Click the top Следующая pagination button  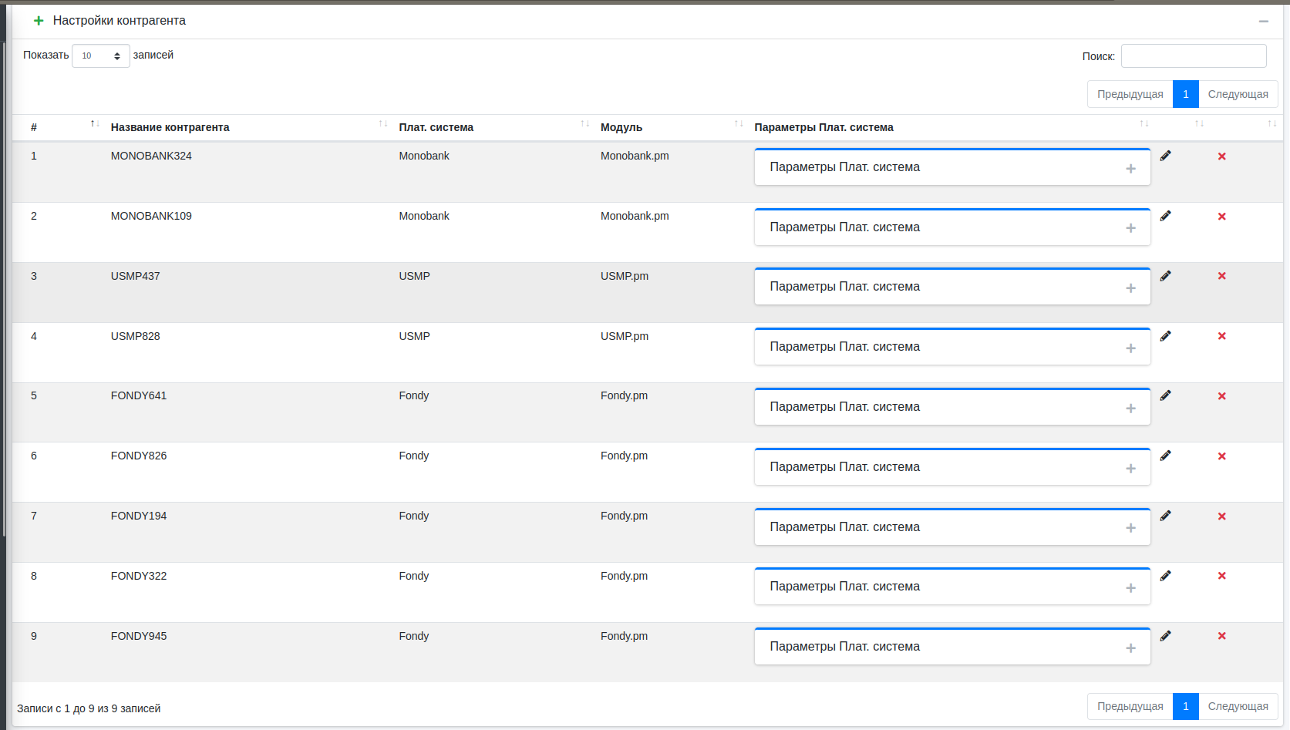(1238, 94)
